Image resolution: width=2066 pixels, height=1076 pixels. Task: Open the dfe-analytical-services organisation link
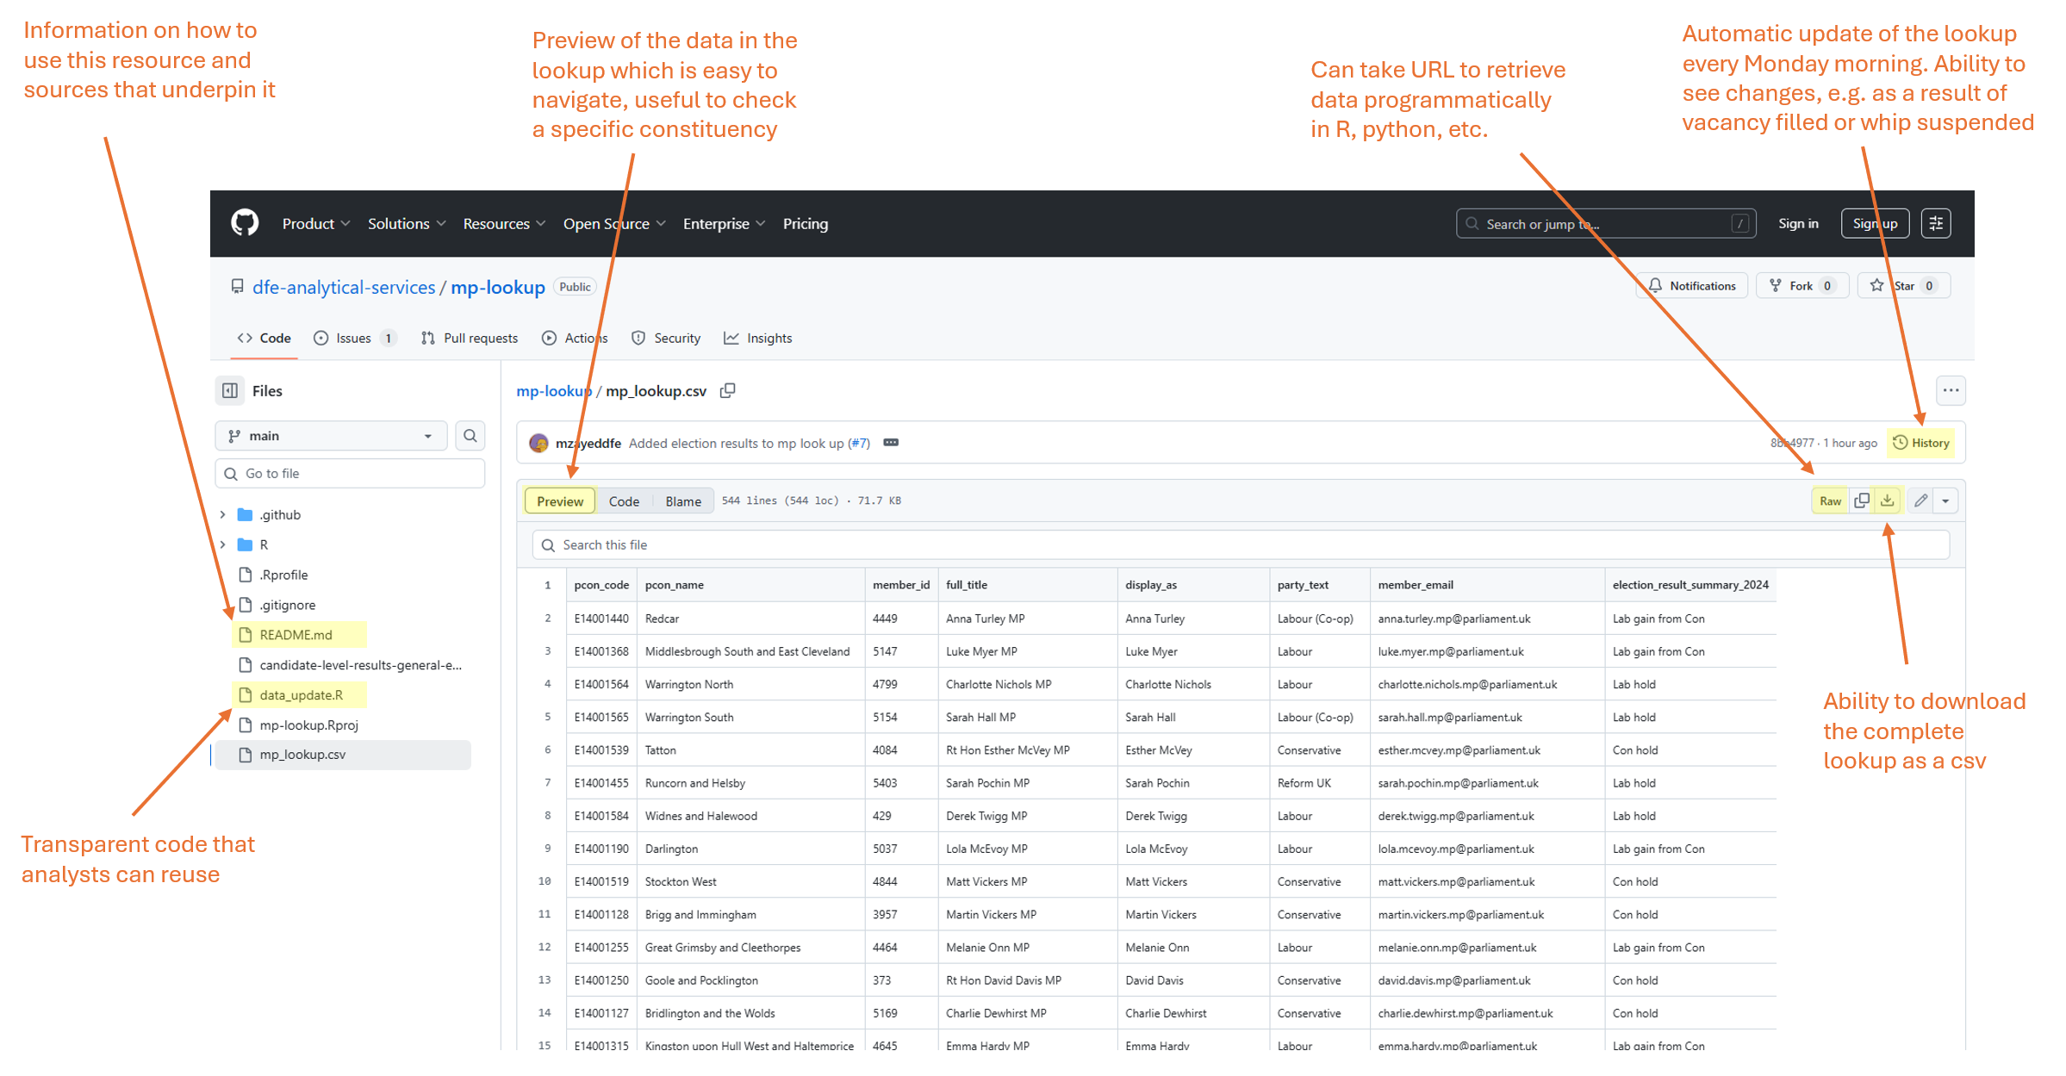[x=344, y=287]
